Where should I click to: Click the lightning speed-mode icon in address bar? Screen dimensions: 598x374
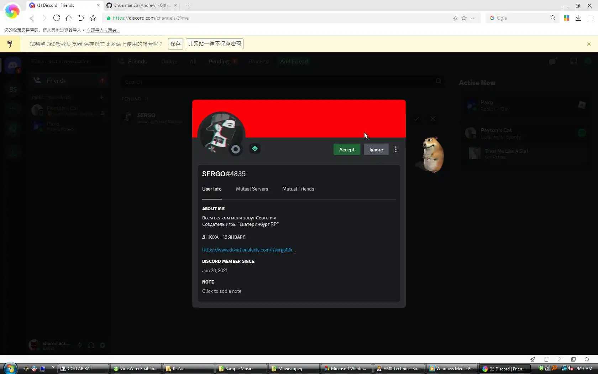(455, 18)
